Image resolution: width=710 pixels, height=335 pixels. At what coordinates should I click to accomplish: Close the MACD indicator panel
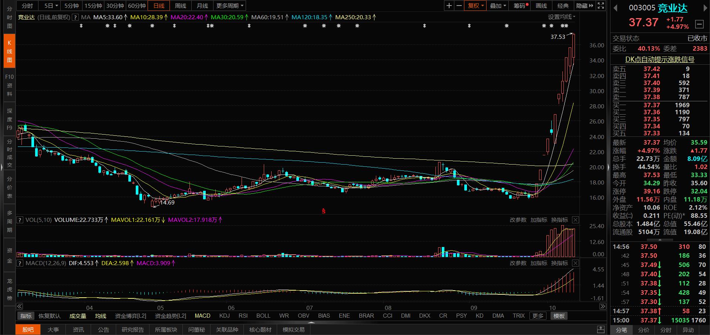coord(575,263)
